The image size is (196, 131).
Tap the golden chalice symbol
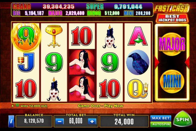tap(54, 36)
